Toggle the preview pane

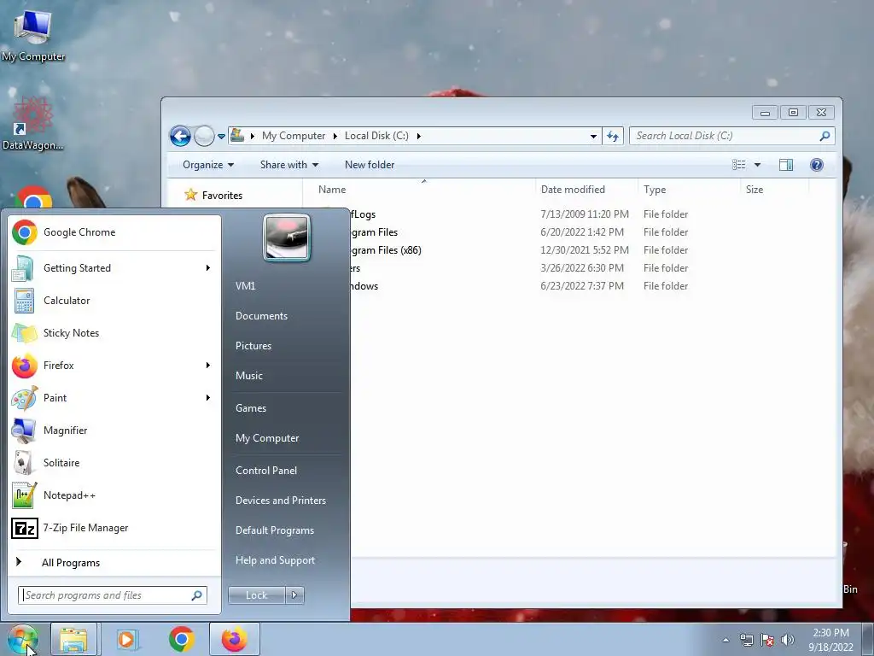[x=786, y=165]
